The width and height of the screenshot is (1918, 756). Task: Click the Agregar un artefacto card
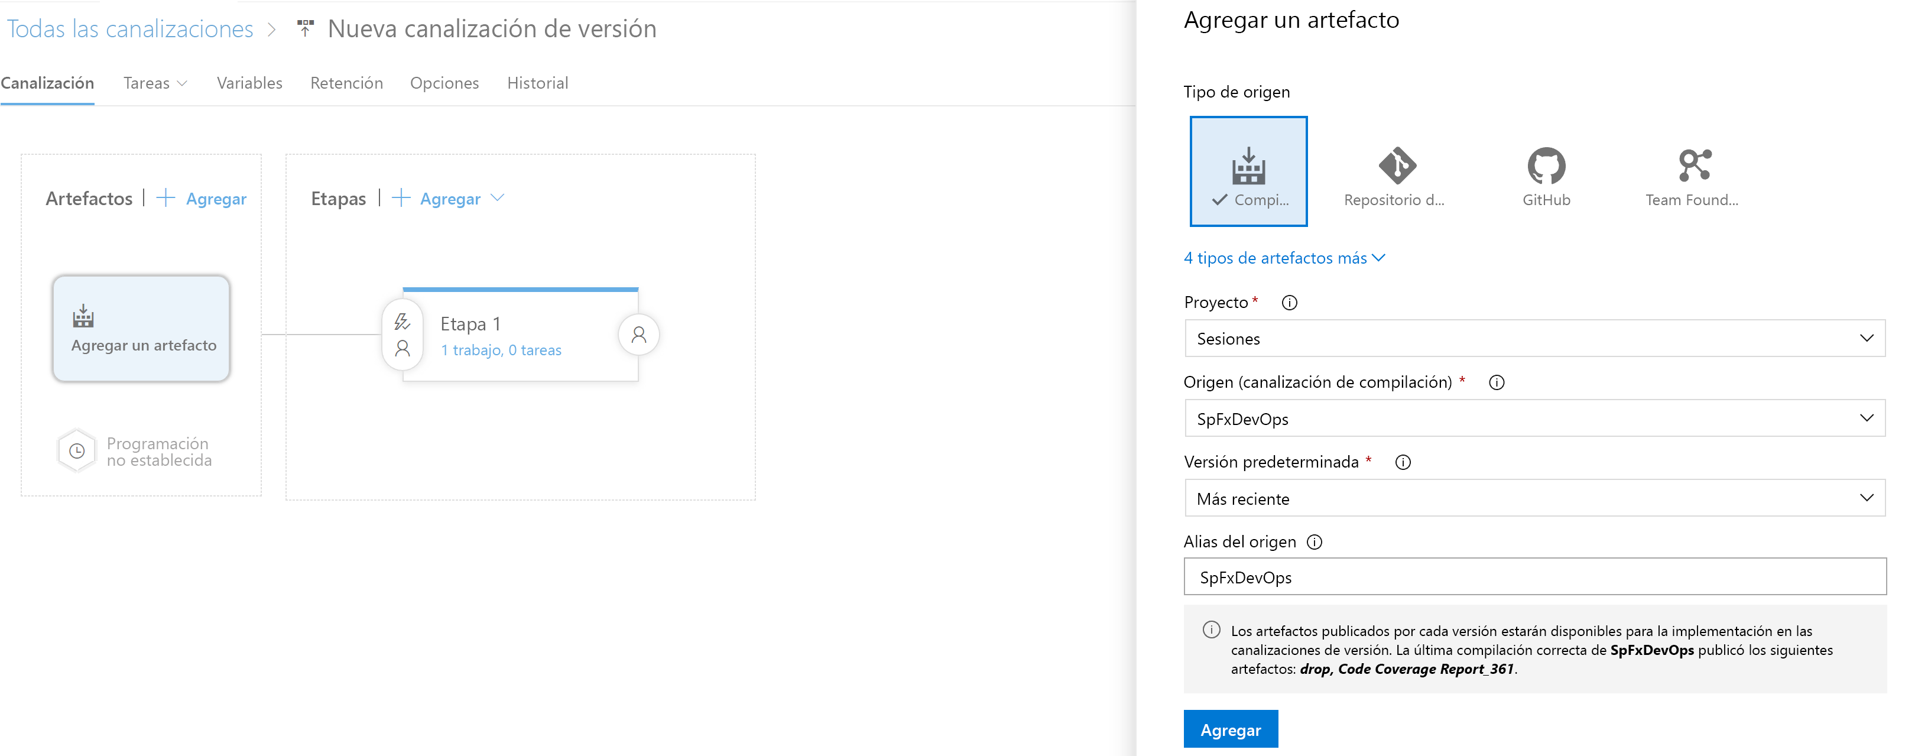click(141, 329)
